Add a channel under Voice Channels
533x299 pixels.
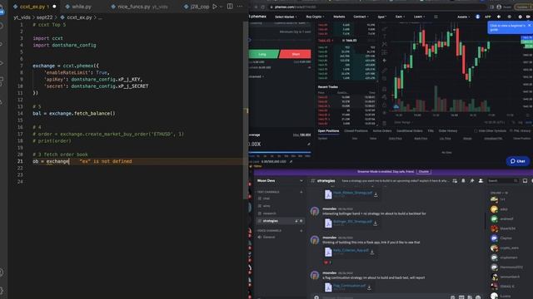(x=301, y=231)
